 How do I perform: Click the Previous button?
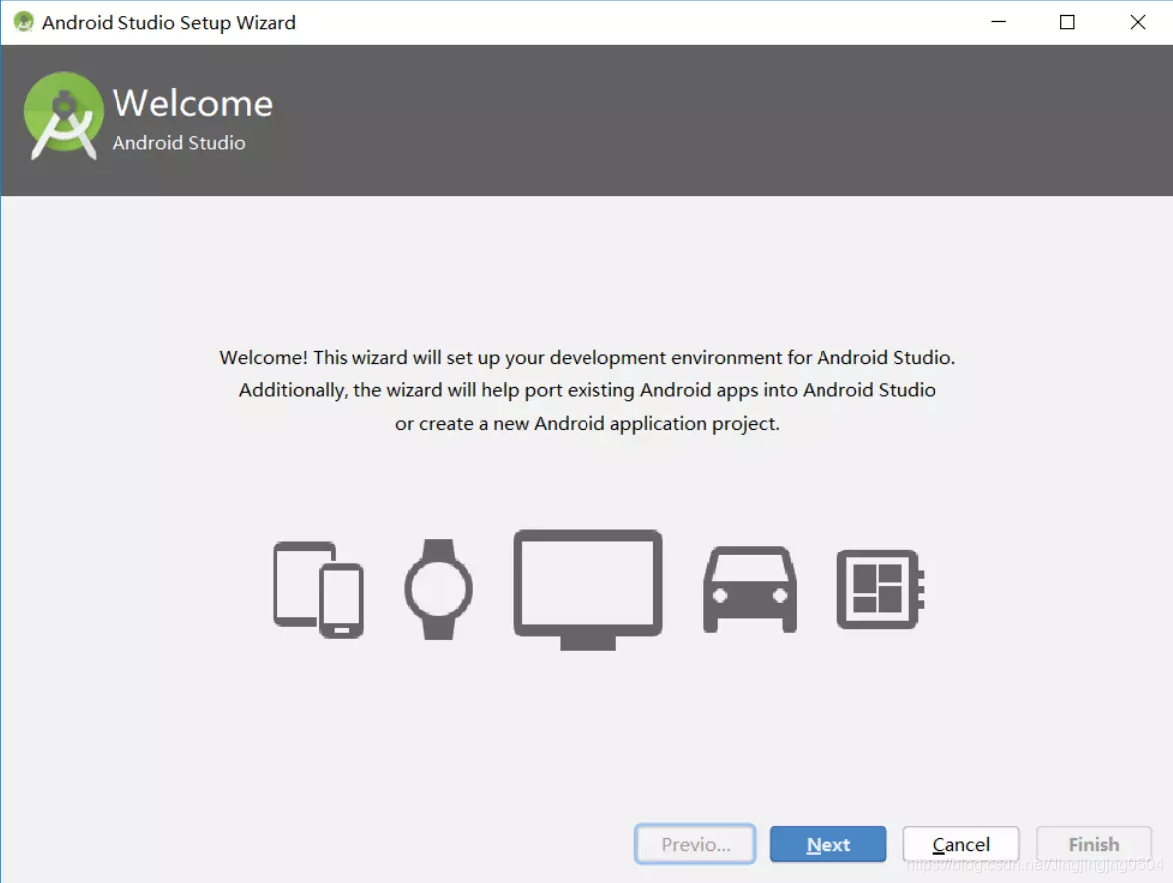695,845
